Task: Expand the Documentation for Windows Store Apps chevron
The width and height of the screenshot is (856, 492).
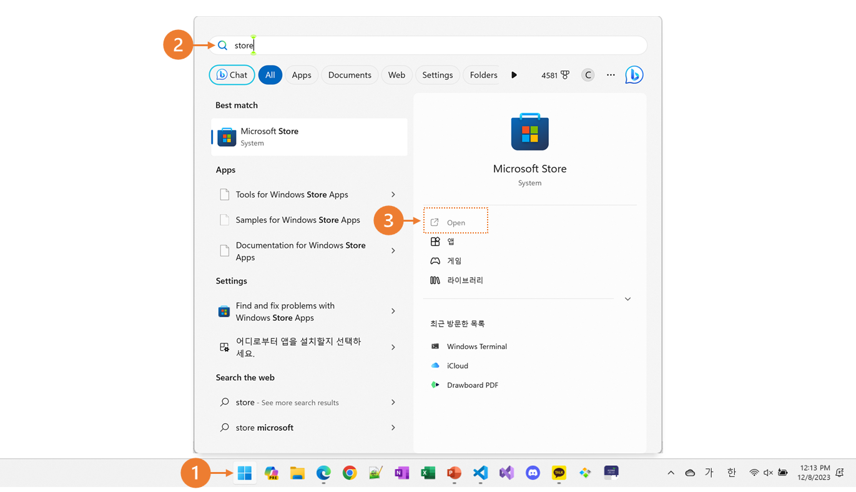Action: coord(393,251)
